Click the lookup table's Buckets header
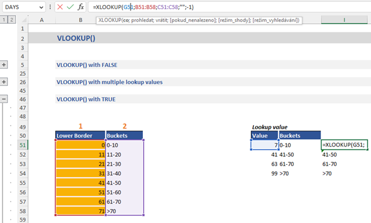 point(300,135)
